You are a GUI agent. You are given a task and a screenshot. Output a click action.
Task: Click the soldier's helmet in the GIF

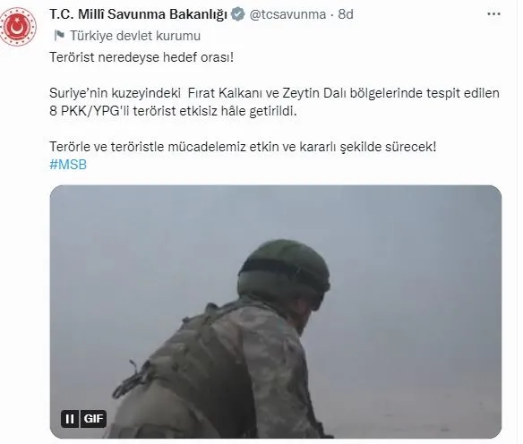click(x=284, y=270)
